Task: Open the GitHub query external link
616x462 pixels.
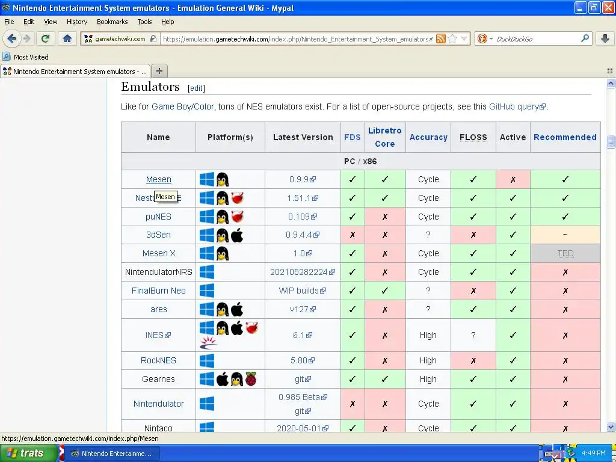Action: tap(517, 106)
